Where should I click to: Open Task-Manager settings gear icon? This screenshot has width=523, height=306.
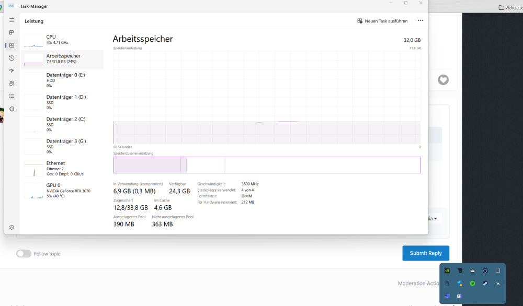pos(12,228)
